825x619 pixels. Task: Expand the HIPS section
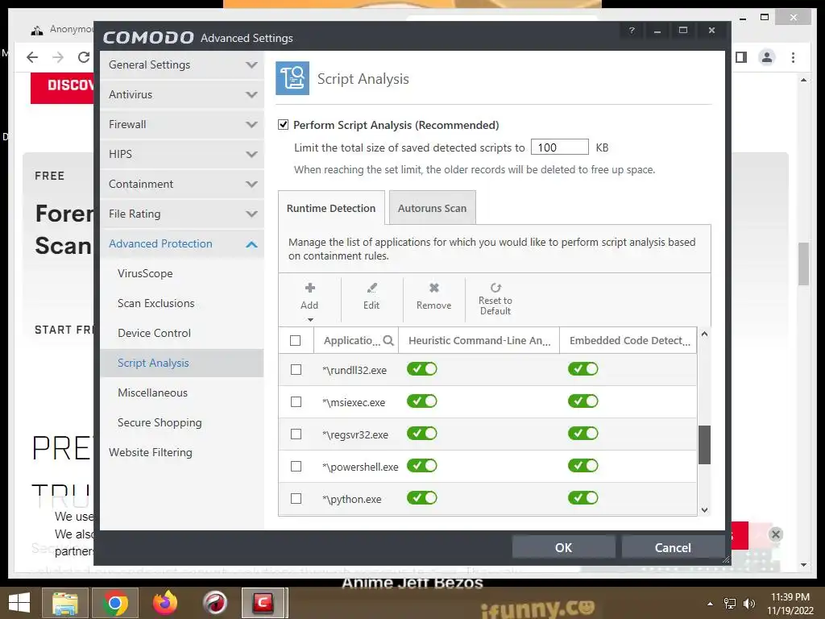[x=182, y=154]
